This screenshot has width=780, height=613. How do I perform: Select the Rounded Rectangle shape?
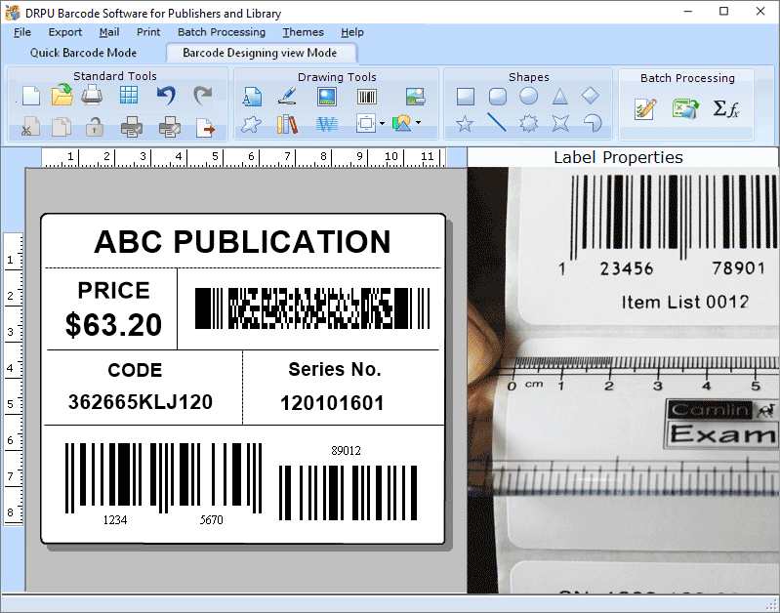click(498, 97)
